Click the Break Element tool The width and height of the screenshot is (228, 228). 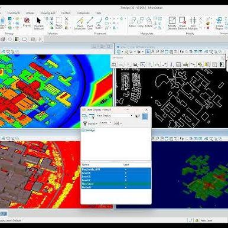(183, 23)
